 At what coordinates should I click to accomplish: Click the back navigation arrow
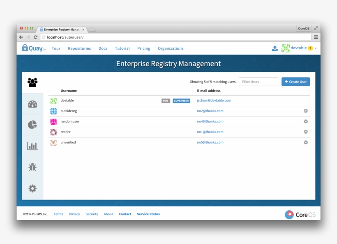click(x=21, y=37)
